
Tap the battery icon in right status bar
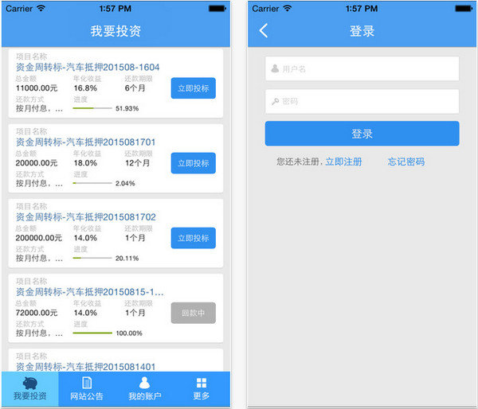pos(464,9)
